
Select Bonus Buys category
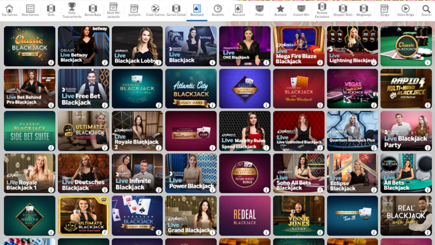(93, 11)
